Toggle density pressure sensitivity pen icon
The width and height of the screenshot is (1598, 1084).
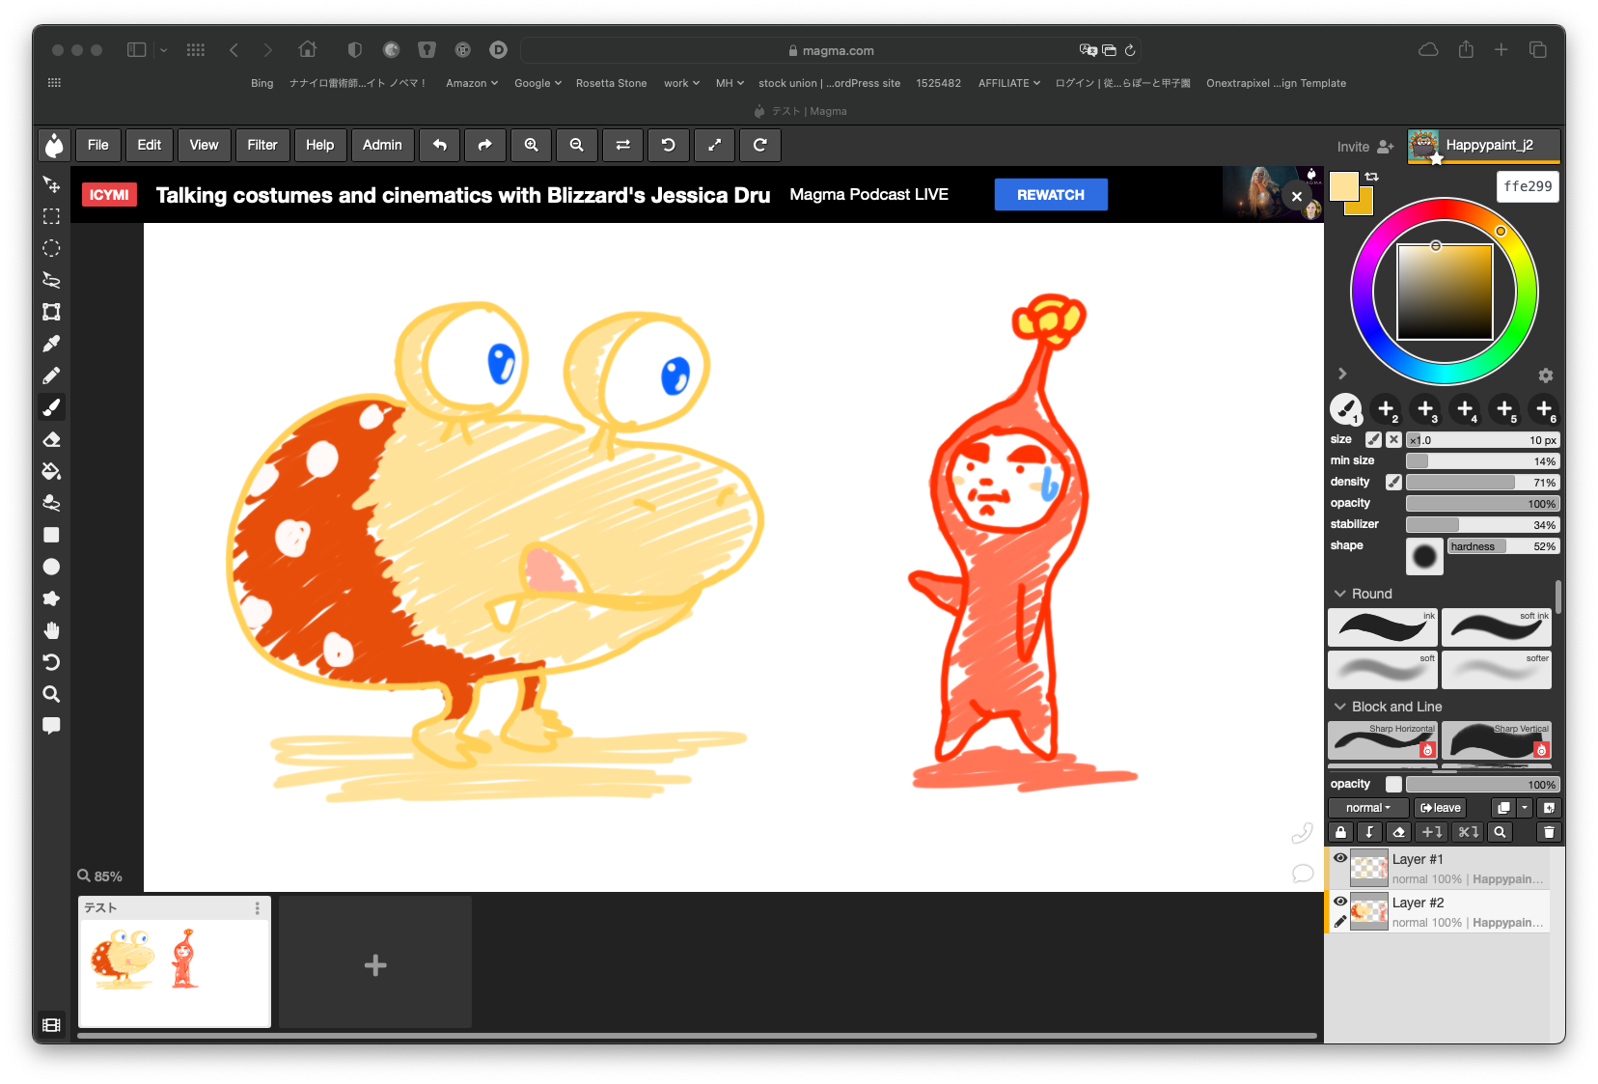coord(1393,482)
